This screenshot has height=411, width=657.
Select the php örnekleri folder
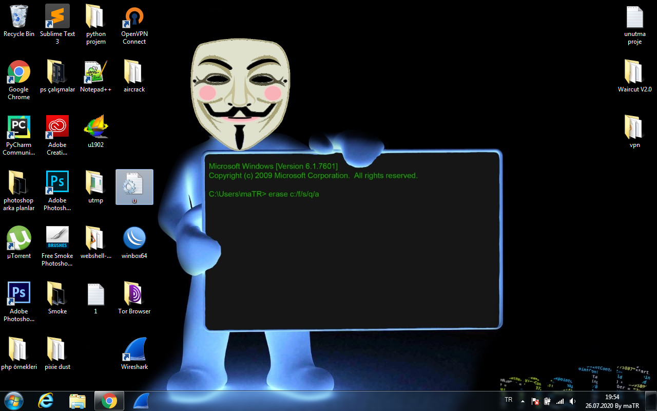19,353
